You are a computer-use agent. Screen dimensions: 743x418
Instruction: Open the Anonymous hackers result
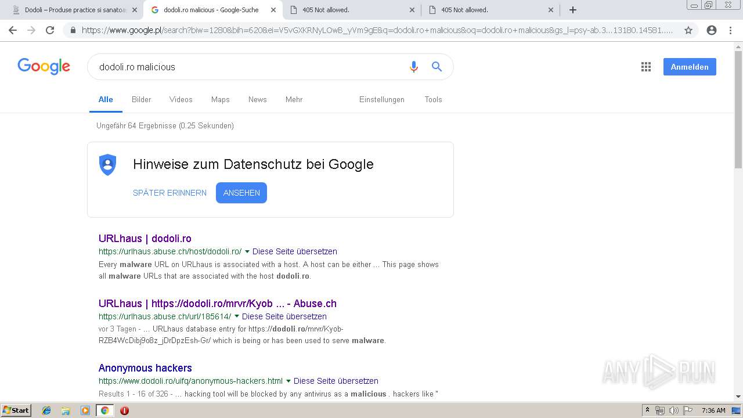(145, 367)
